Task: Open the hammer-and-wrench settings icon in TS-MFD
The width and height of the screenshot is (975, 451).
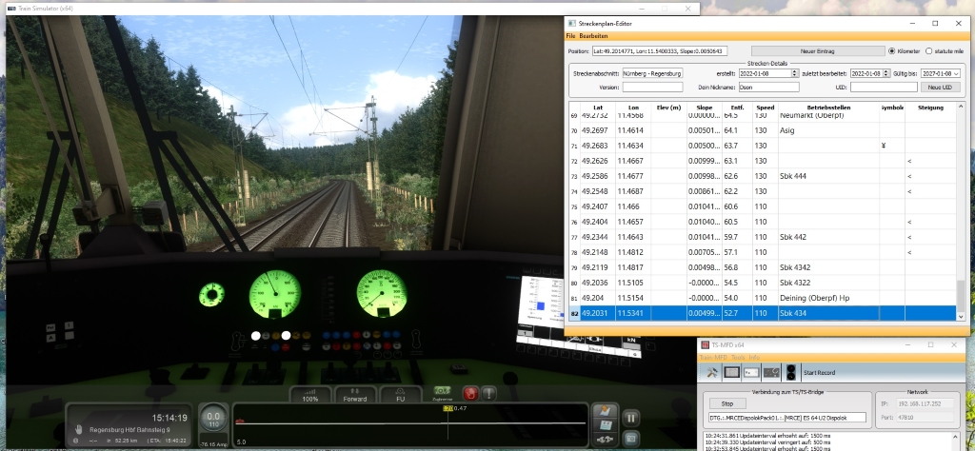Action: [712, 372]
